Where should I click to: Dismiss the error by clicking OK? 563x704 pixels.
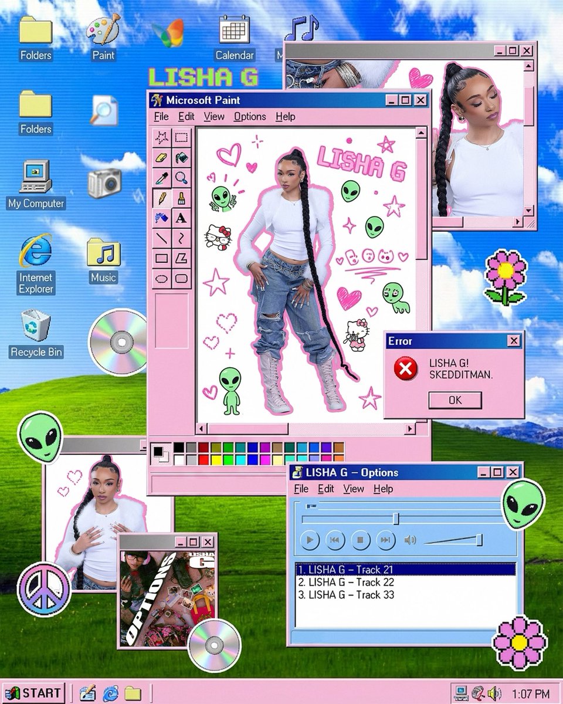click(456, 400)
